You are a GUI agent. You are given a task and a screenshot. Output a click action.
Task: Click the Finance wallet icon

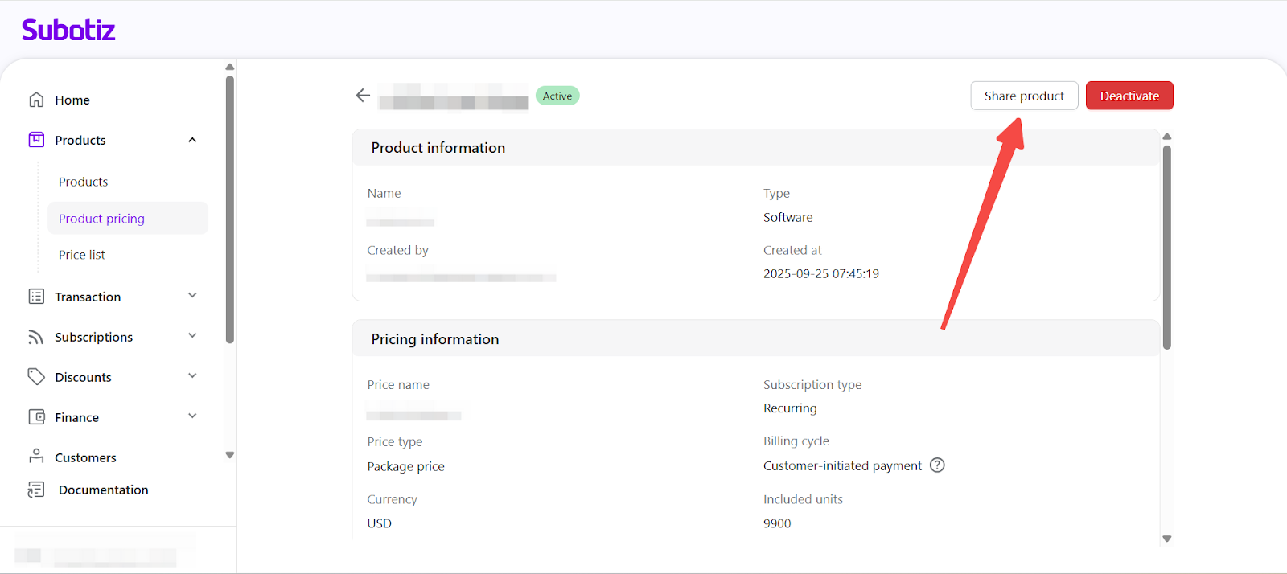click(x=36, y=417)
